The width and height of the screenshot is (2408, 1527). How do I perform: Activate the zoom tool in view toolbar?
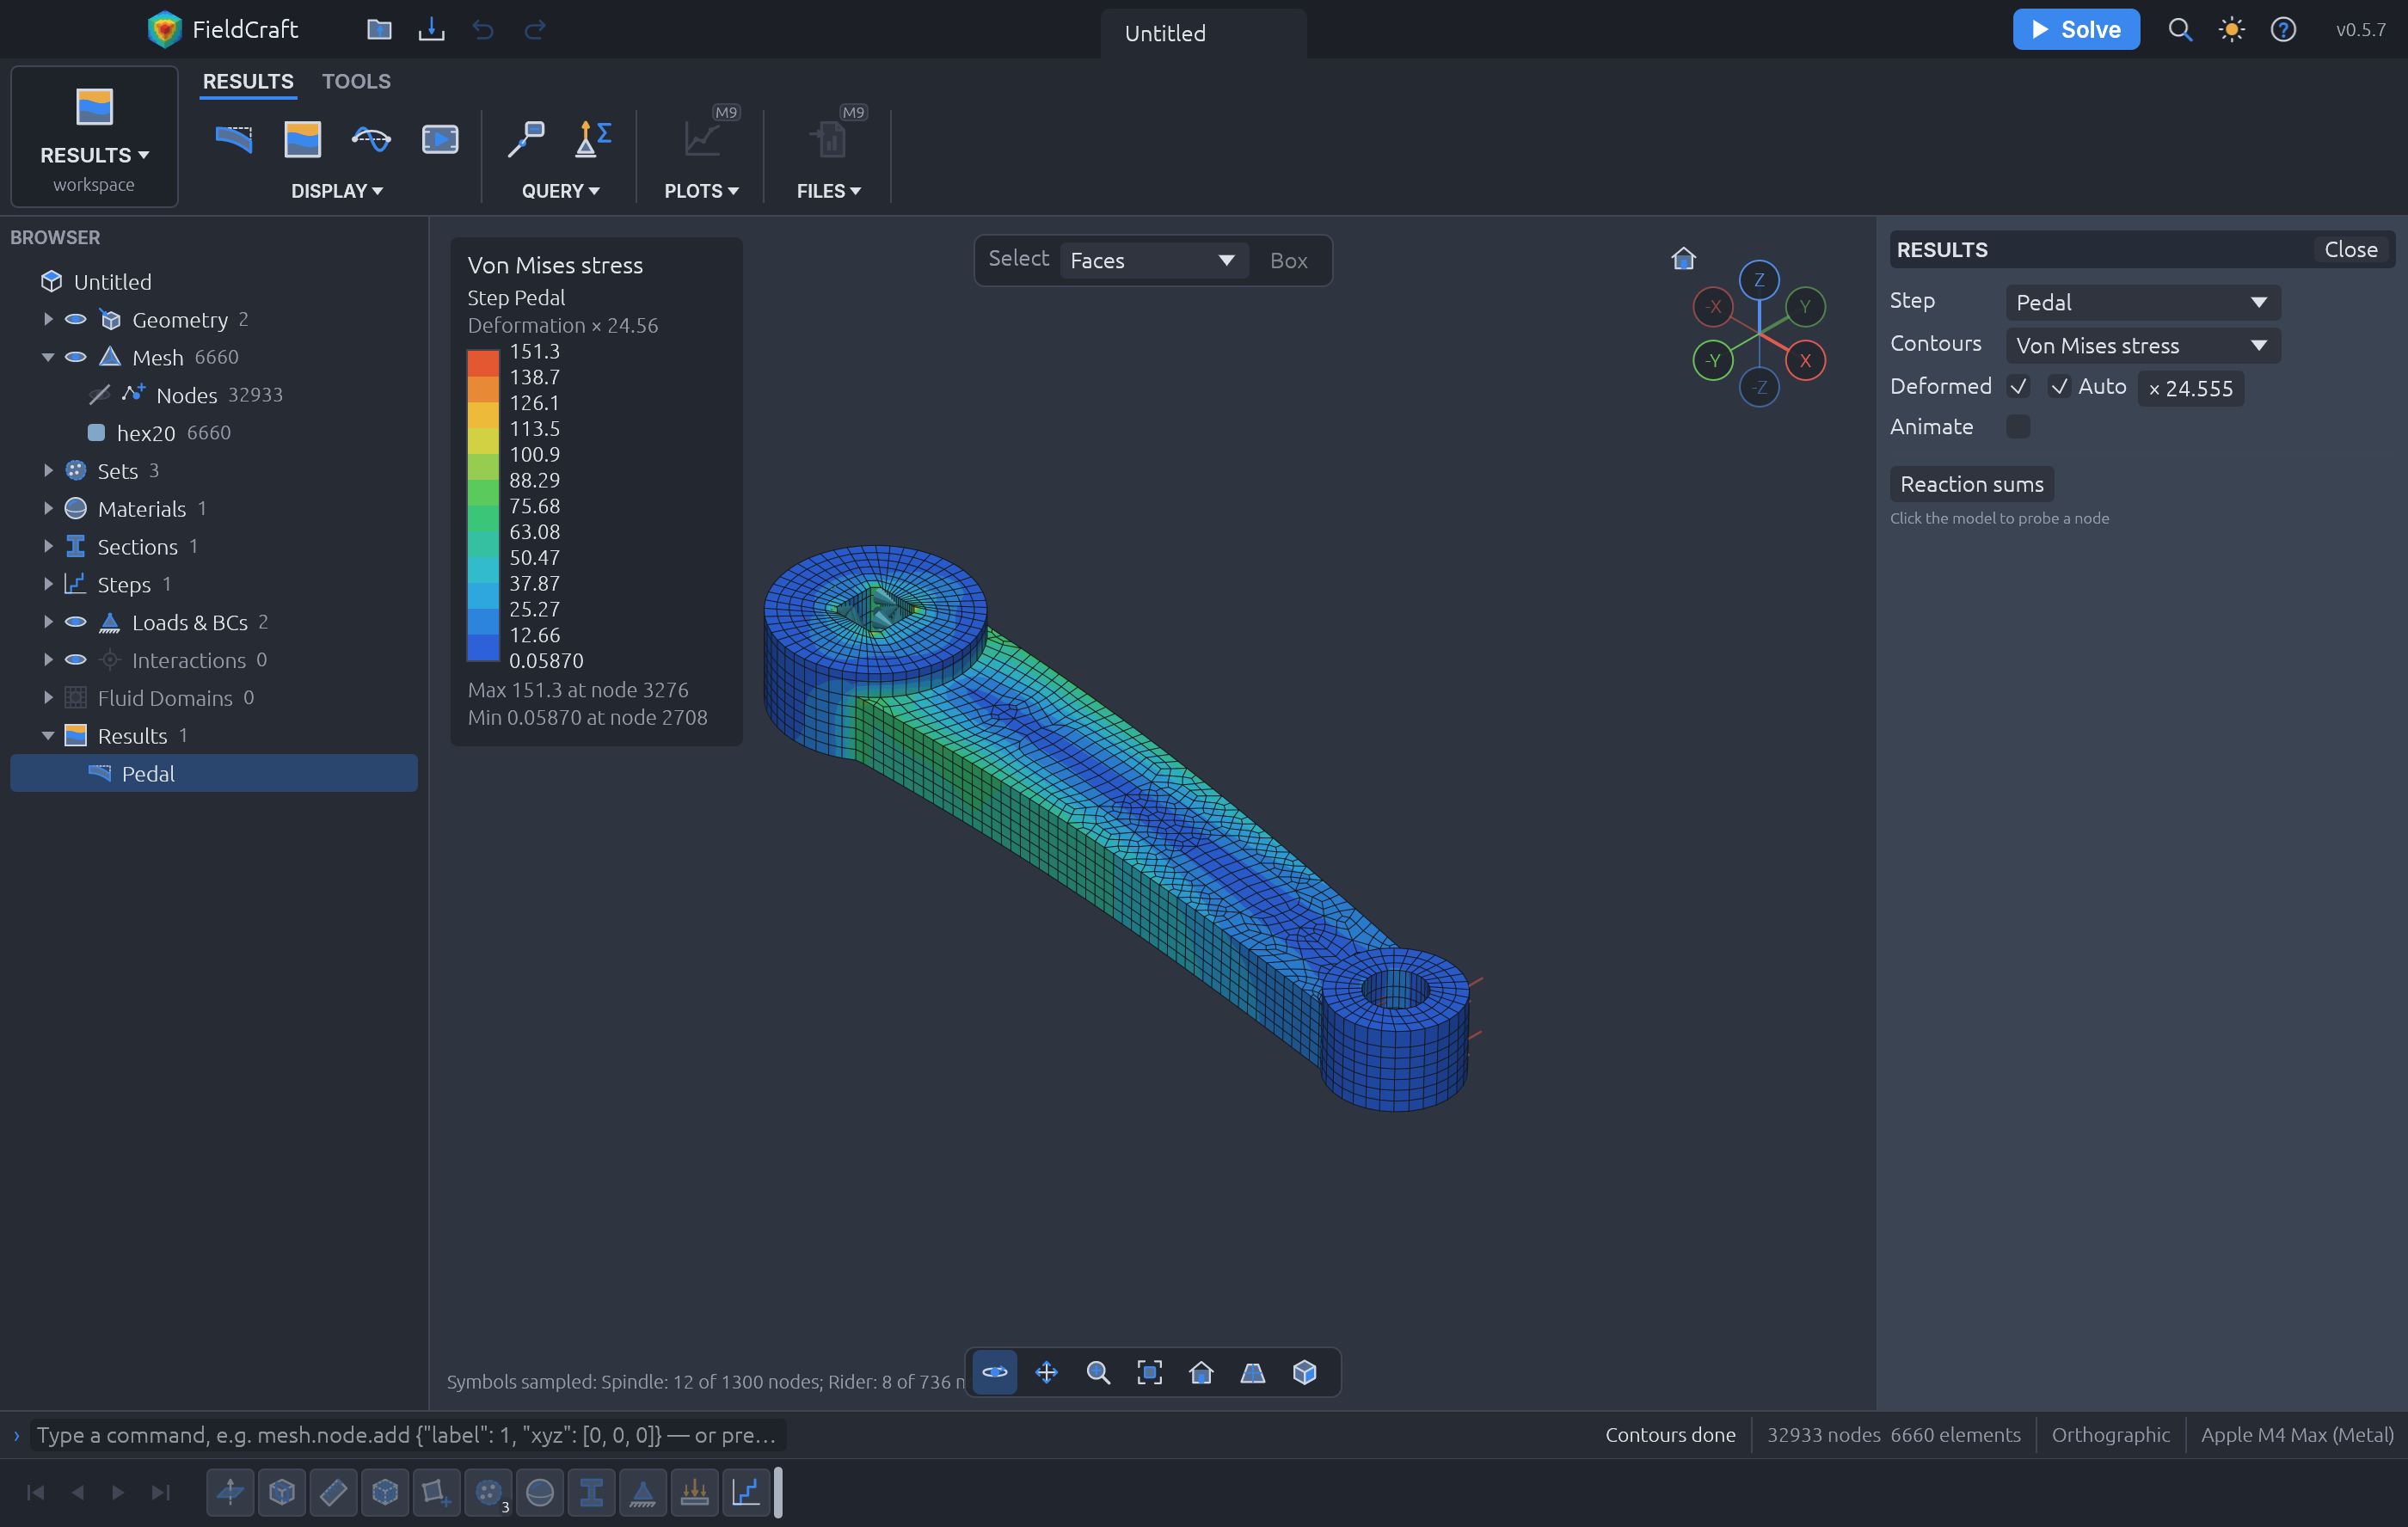click(1098, 1372)
